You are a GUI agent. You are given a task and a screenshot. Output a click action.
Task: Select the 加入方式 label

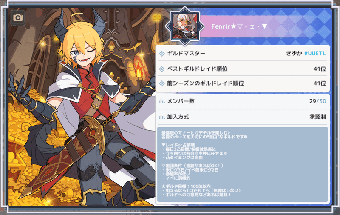[x=178, y=117]
